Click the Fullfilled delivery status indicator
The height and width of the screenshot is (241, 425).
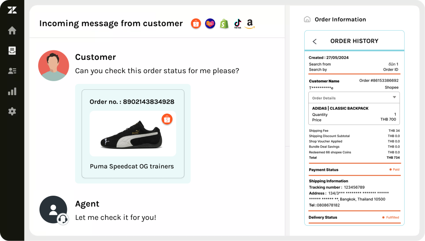(391, 217)
